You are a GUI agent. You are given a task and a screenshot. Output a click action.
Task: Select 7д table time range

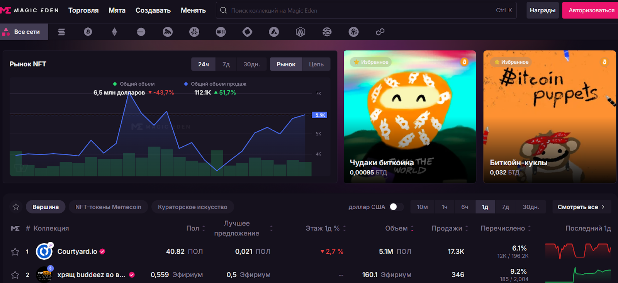pos(505,207)
